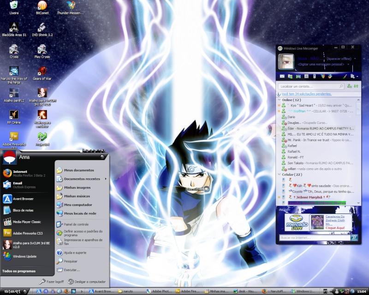This screenshot has height=295, width=369.
Task: Select the DVD Shrink 3.2 desktop icon
Action: 42,29
